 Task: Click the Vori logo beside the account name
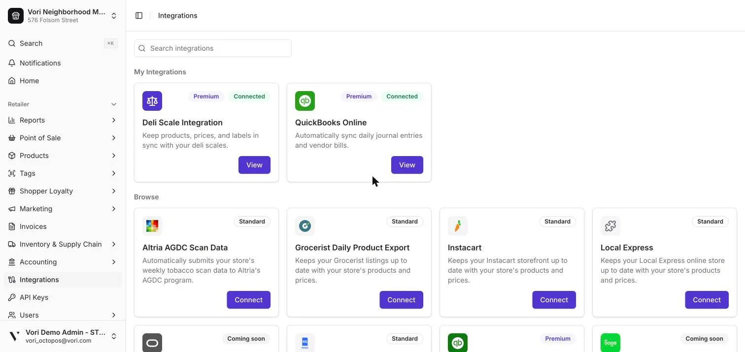[15, 336]
